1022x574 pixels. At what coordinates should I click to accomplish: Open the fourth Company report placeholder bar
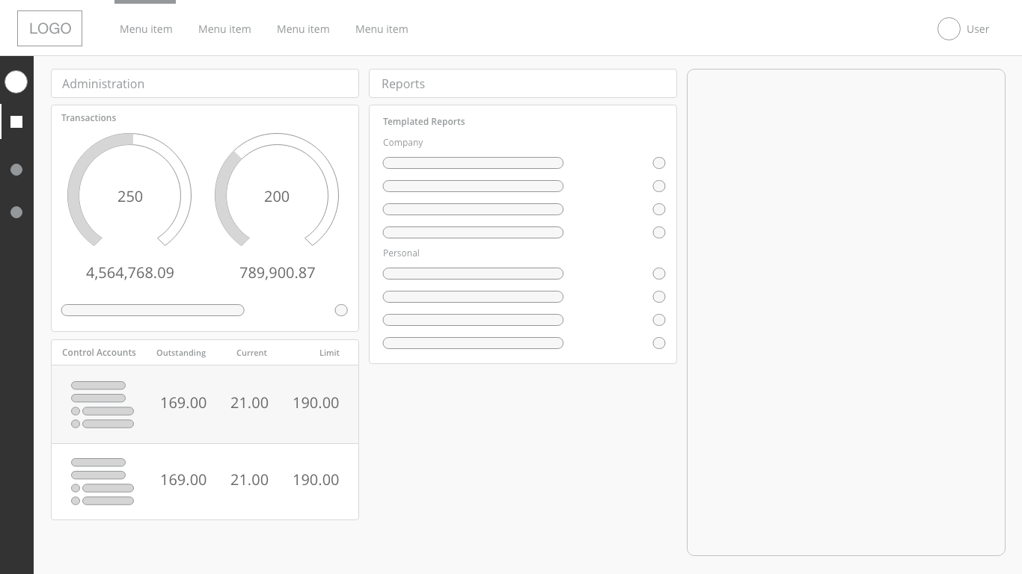coord(473,232)
